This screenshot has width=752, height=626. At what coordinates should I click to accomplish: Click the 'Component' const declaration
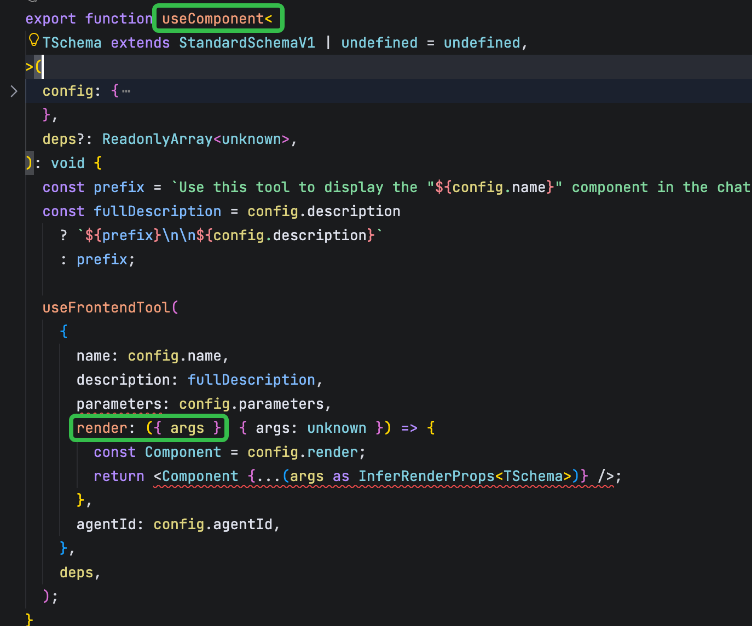pos(183,452)
